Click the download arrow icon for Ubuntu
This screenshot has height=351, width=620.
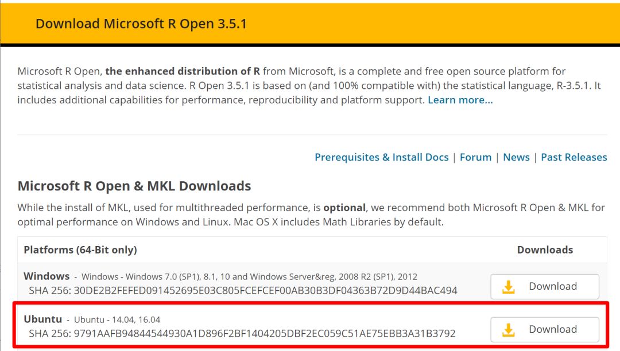tap(509, 330)
